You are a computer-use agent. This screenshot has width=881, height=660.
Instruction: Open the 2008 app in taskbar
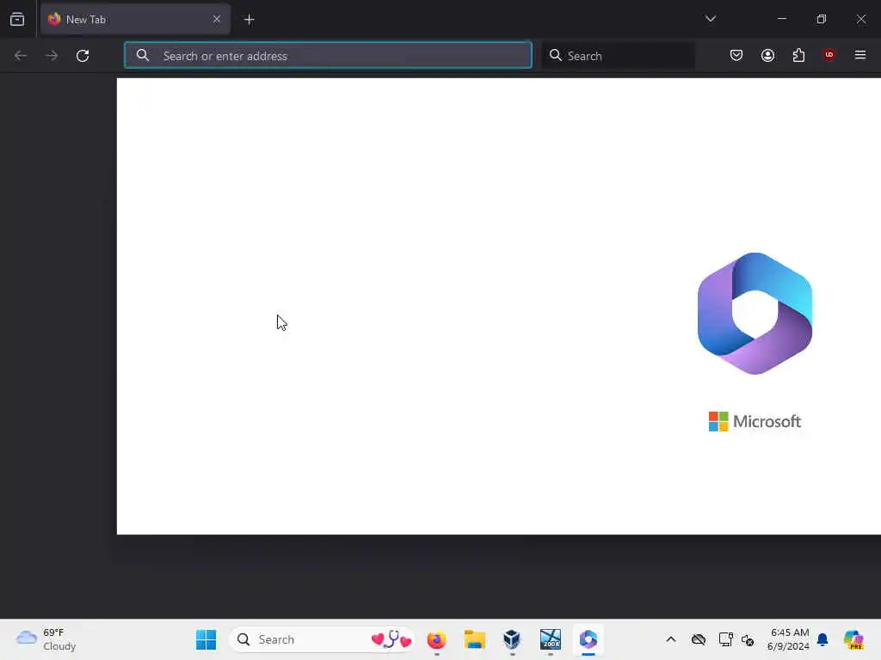(x=551, y=639)
